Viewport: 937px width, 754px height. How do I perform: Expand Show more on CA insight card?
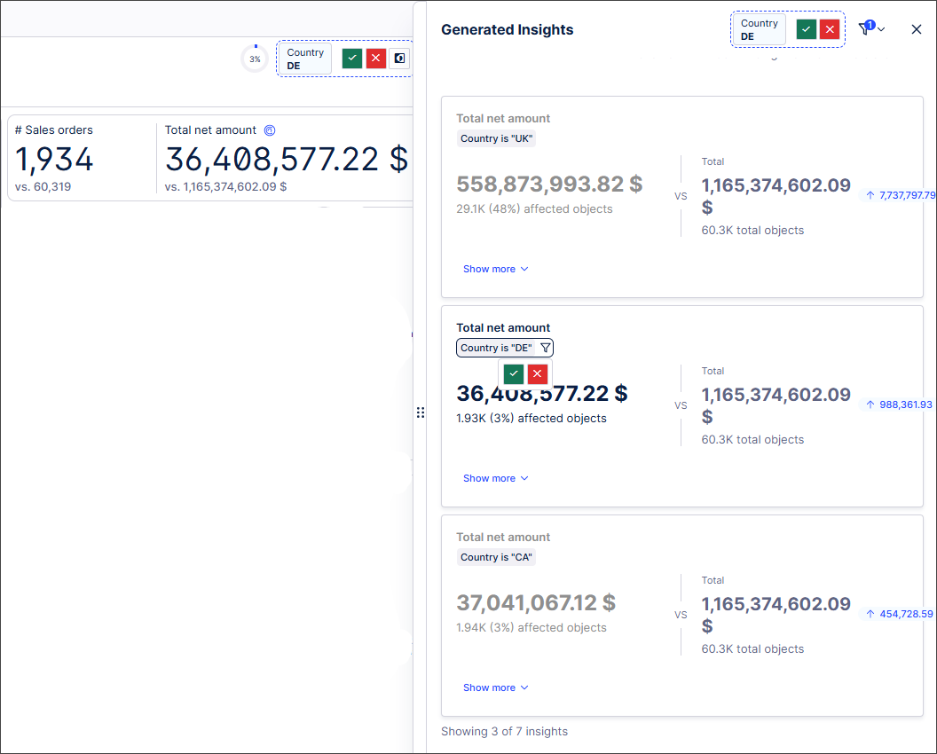(x=495, y=687)
